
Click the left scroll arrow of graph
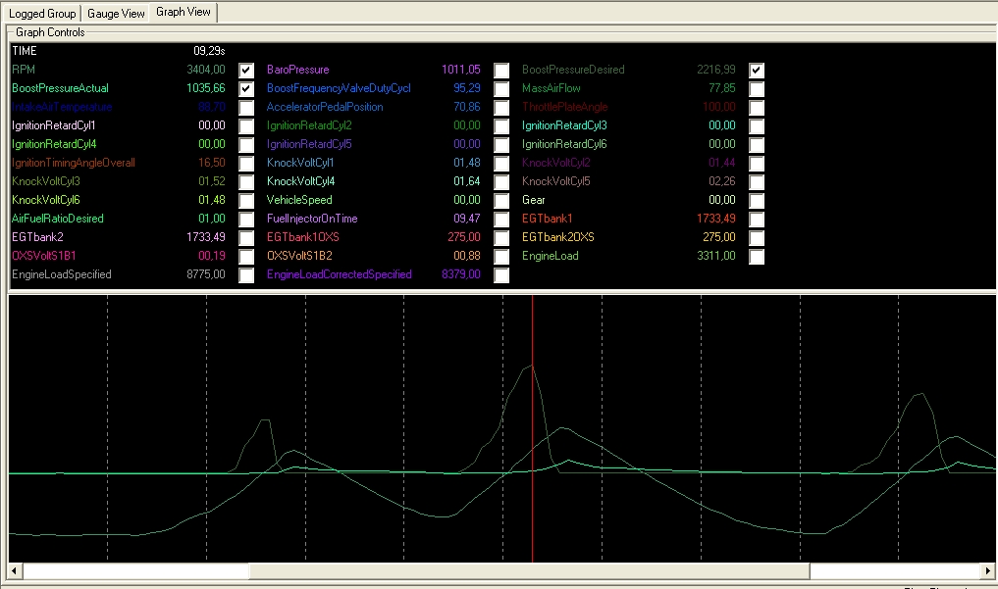click(x=15, y=570)
